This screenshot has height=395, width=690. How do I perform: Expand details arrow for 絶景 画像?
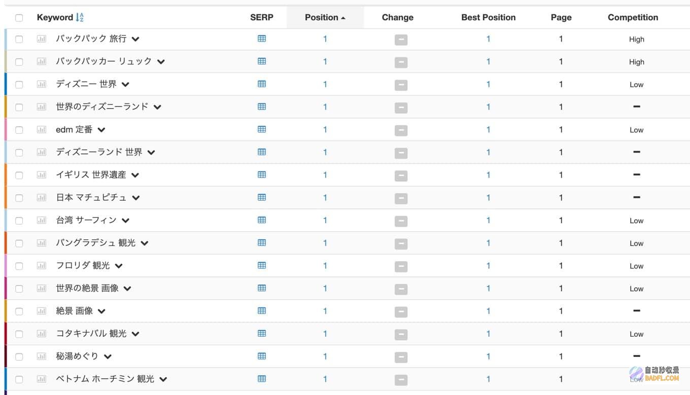point(101,311)
